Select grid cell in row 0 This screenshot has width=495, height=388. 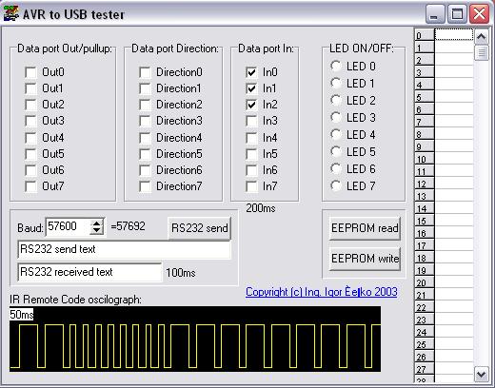click(454, 34)
